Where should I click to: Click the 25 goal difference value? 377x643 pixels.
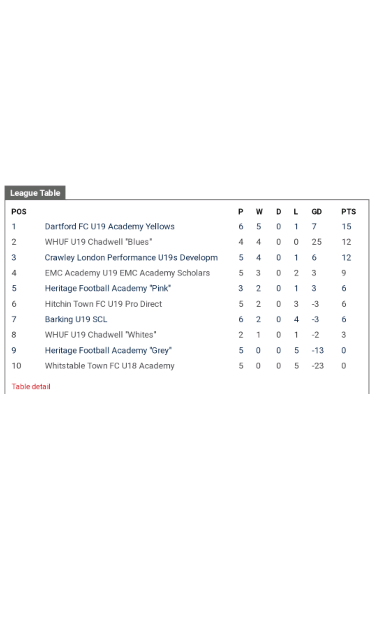317,242
